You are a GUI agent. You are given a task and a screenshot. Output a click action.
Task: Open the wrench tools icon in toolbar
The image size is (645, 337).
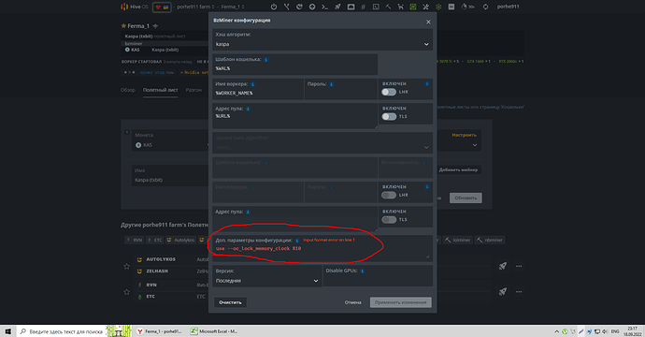coord(425,7)
